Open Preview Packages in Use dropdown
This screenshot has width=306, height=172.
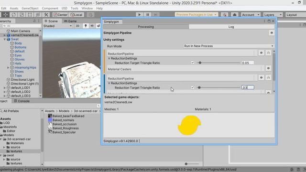(x=197, y=15)
